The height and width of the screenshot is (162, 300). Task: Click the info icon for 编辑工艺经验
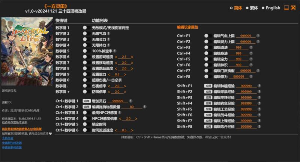259,109
